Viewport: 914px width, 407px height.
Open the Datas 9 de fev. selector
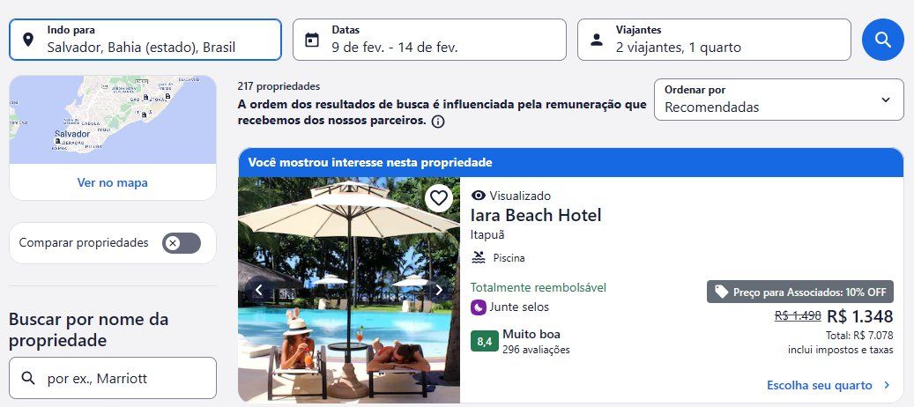pos(429,40)
